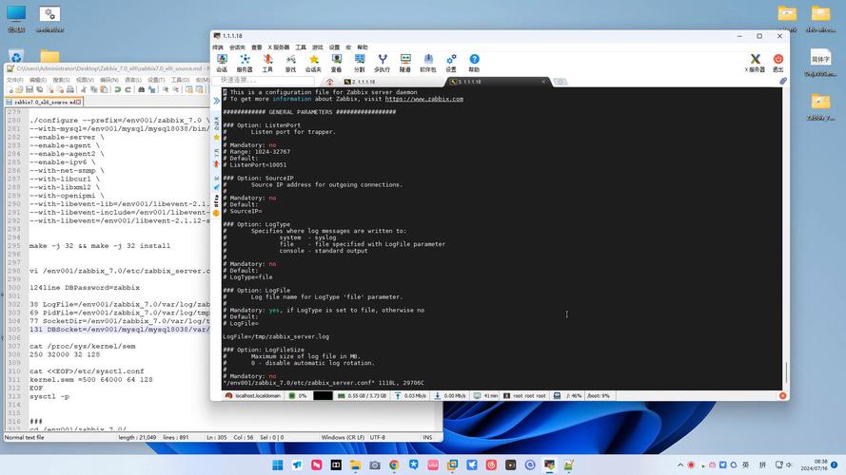Click the MultiExec (多执行) toolbar icon
Image resolution: width=846 pixels, height=475 pixels.
point(382,63)
